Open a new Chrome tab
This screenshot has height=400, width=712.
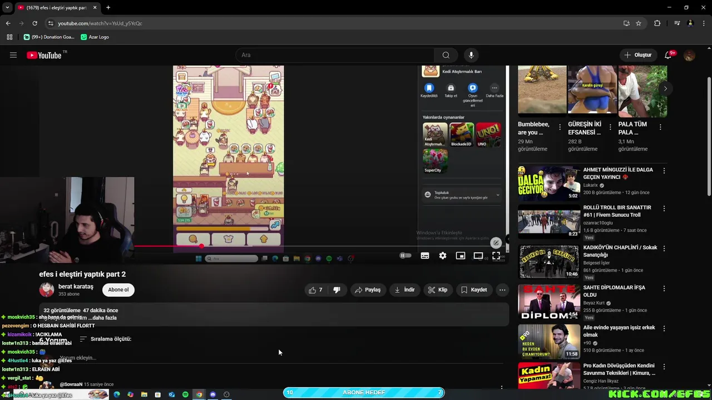[108, 8]
